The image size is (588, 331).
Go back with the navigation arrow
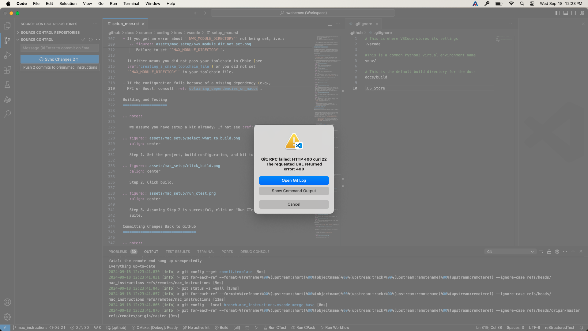pos(196,13)
